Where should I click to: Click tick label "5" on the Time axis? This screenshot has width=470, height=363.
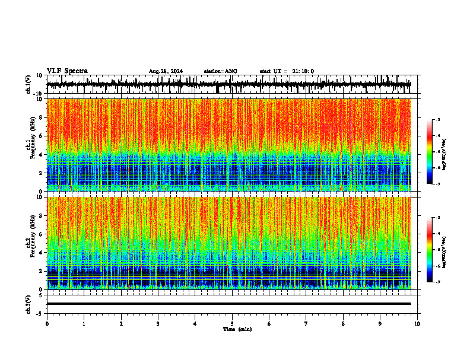[x=232, y=324]
